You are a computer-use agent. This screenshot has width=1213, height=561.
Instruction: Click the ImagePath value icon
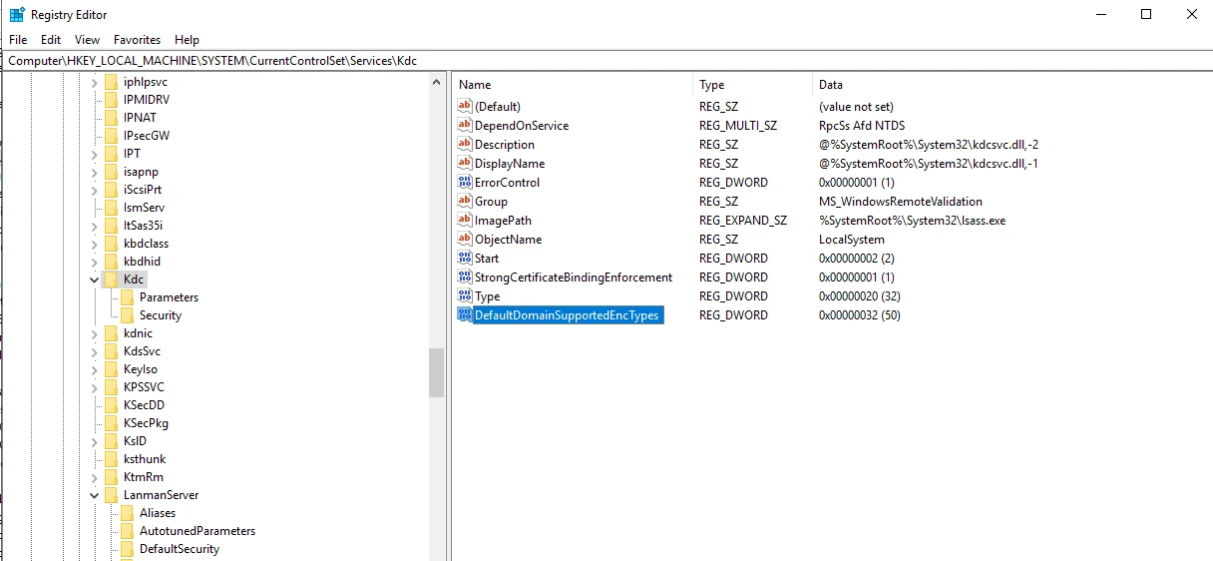tap(464, 220)
